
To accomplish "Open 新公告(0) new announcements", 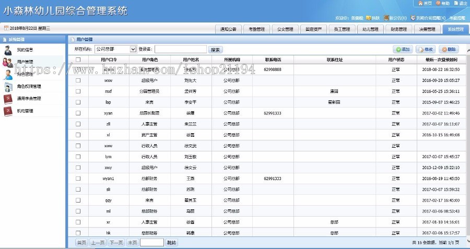I will (395, 18).
